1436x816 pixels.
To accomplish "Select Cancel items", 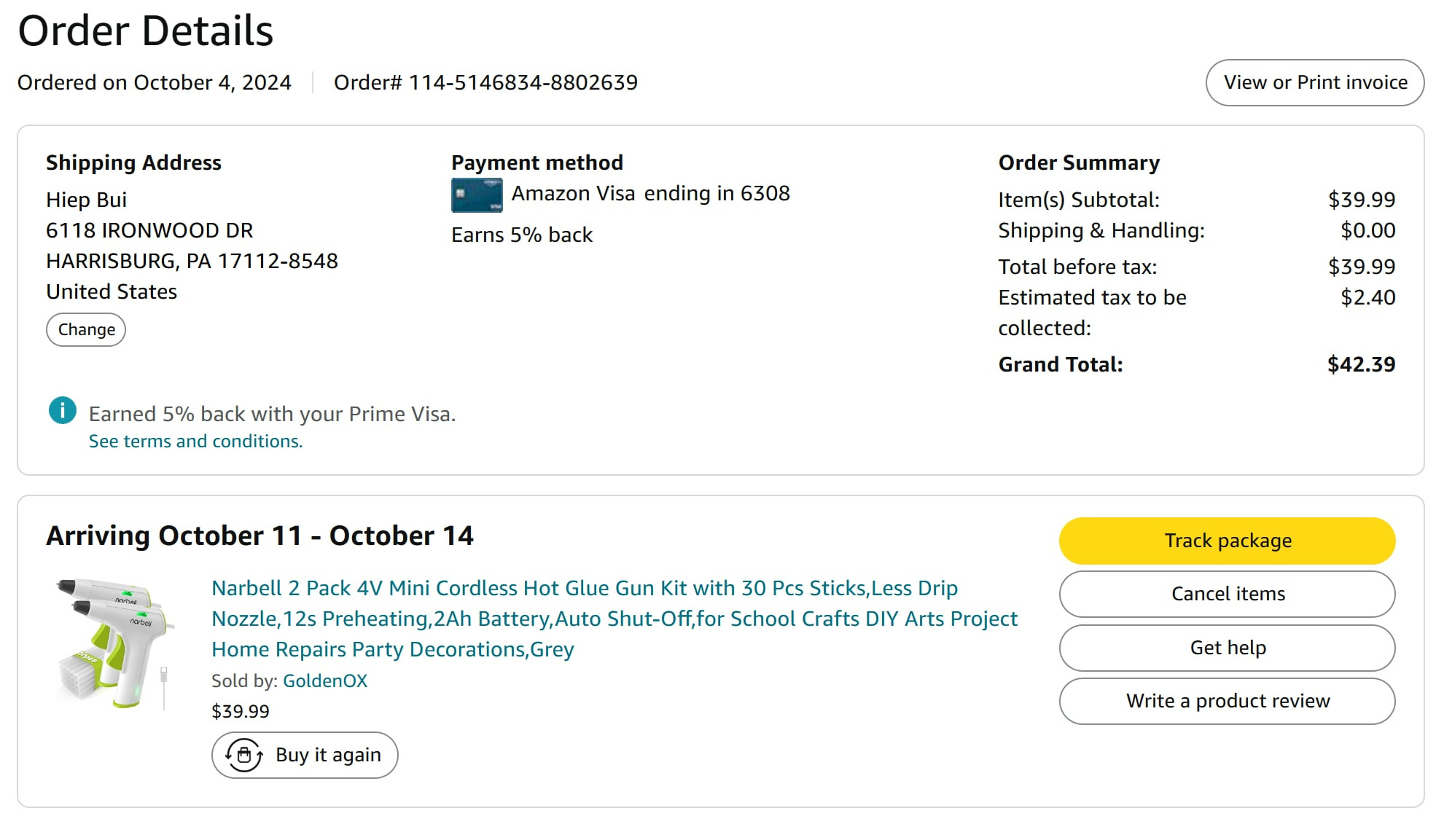I will [1227, 595].
